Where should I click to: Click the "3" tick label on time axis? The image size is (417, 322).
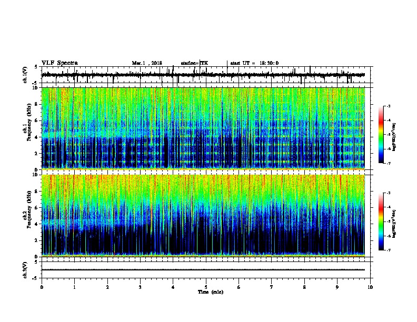(140, 287)
